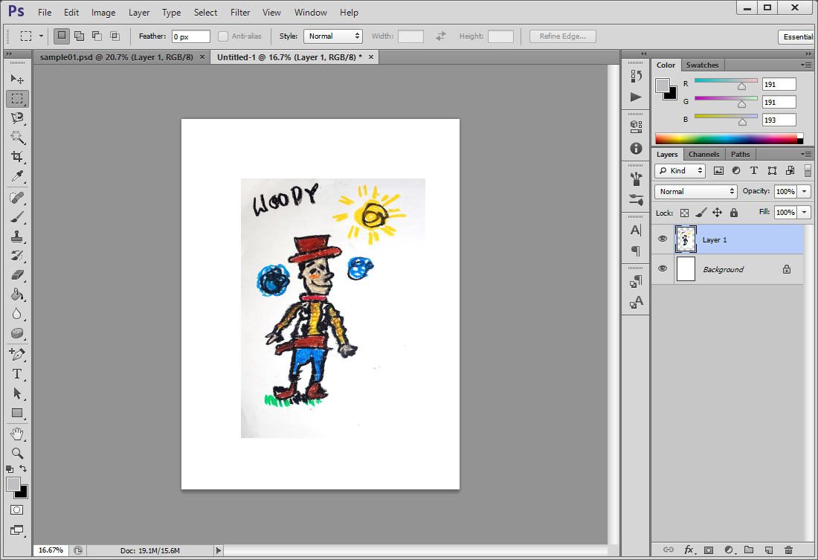Select the Eraser tool
818x560 pixels.
pyautogui.click(x=17, y=274)
